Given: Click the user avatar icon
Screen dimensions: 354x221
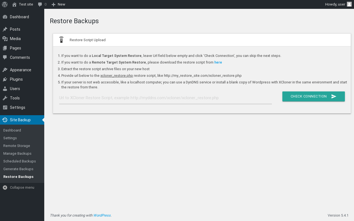Looking at the screenshot, I should tap(349, 4).
